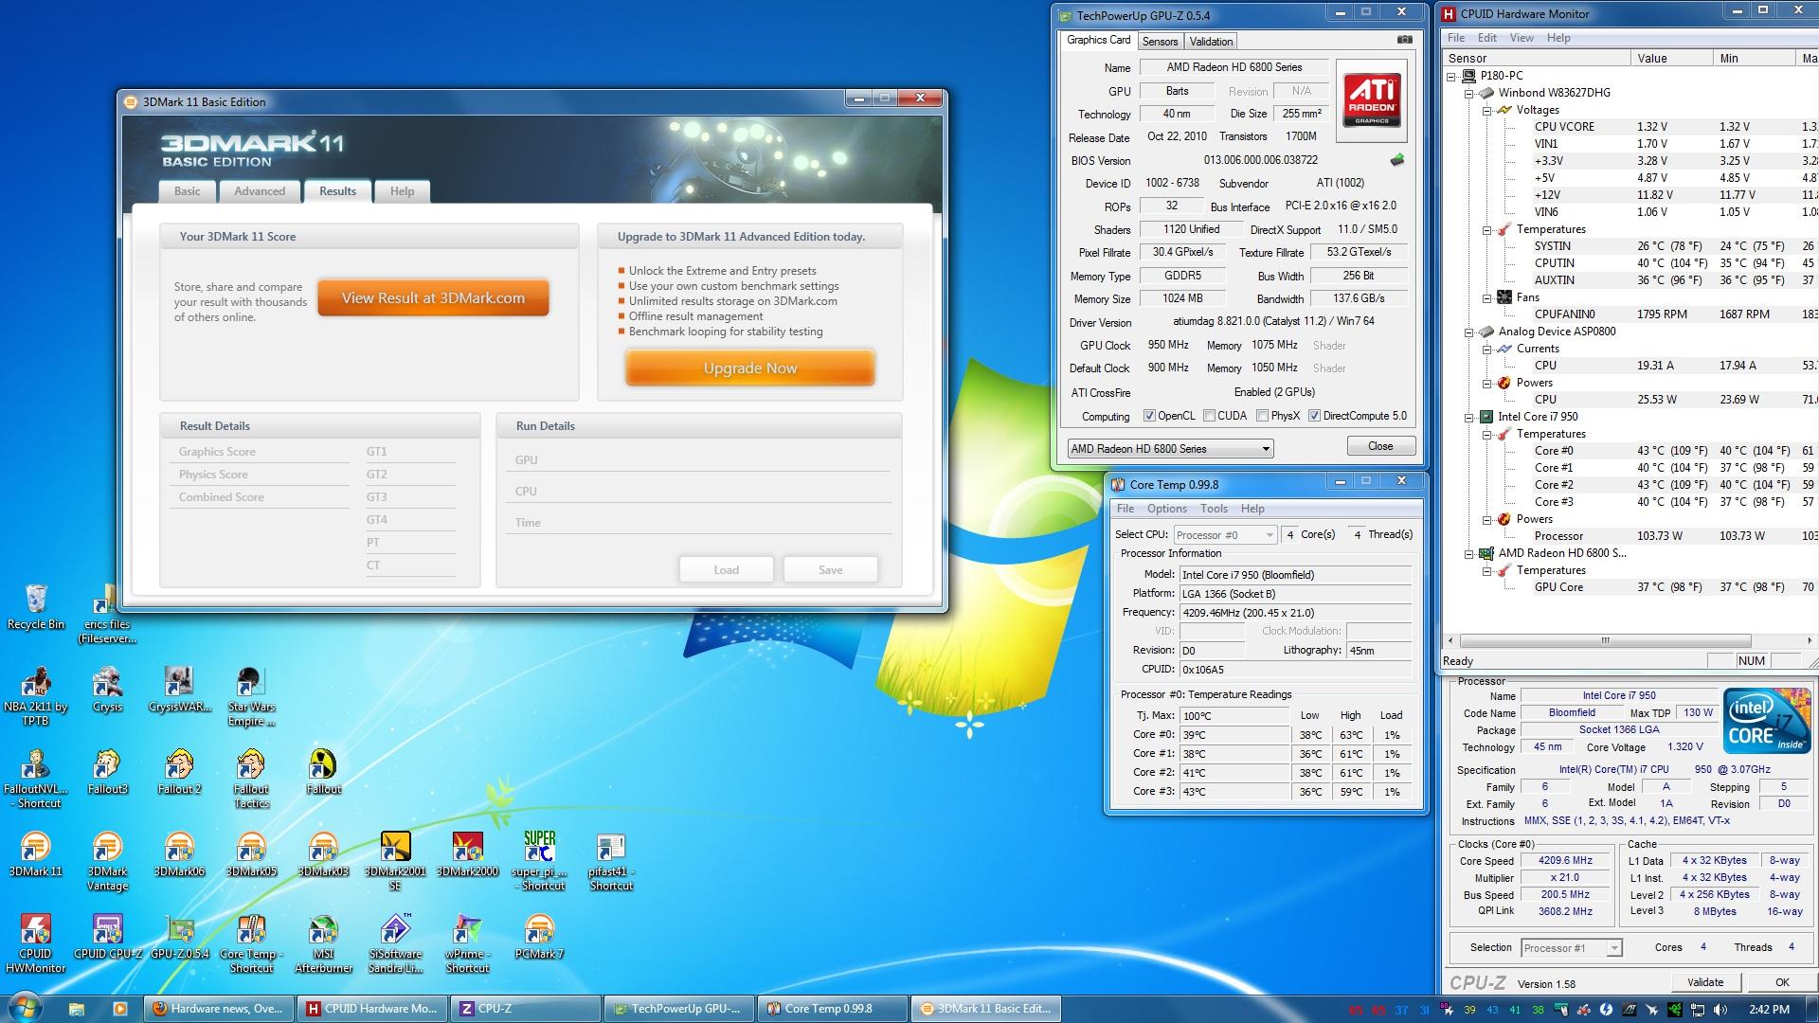This screenshot has width=1819, height=1023.
Task: Open pifast41 shortcut on desktop
Action: 611,861
